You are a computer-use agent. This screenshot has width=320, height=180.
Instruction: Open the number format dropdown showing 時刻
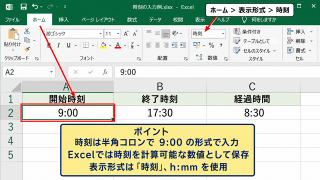coord(223,33)
